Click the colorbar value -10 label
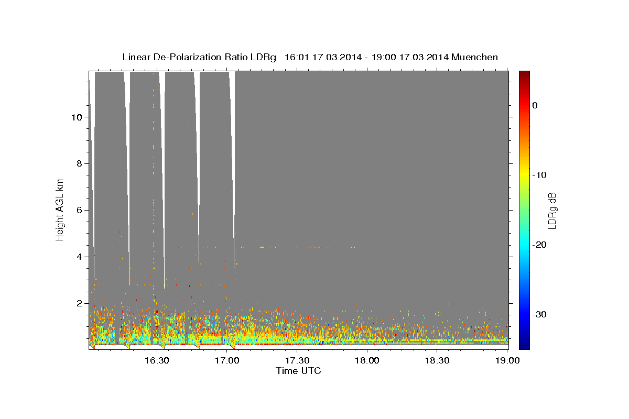Screen dimensions: 629x419 click(x=539, y=175)
